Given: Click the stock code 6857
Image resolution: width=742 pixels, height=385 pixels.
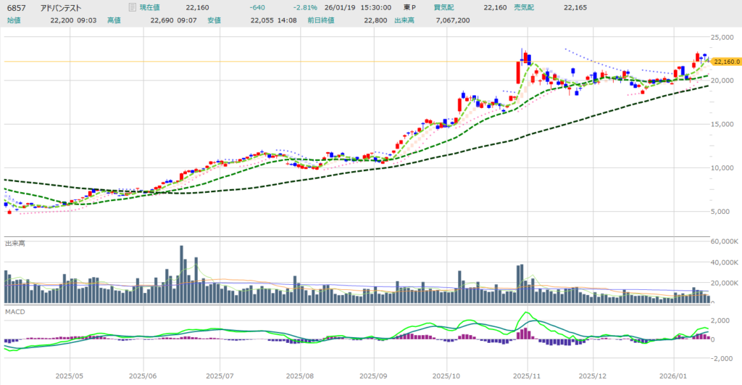Looking at the screenshot, I should pos(14,7).
